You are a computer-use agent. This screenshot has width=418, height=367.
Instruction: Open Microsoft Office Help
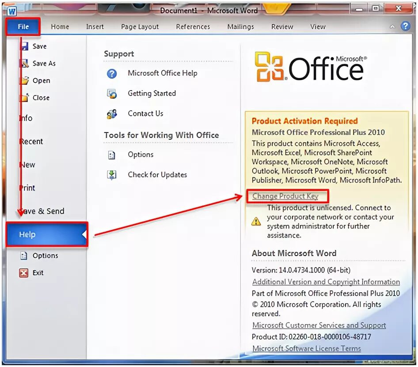163,73
